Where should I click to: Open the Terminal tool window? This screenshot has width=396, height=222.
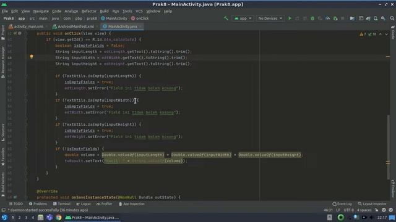point(62,204)
